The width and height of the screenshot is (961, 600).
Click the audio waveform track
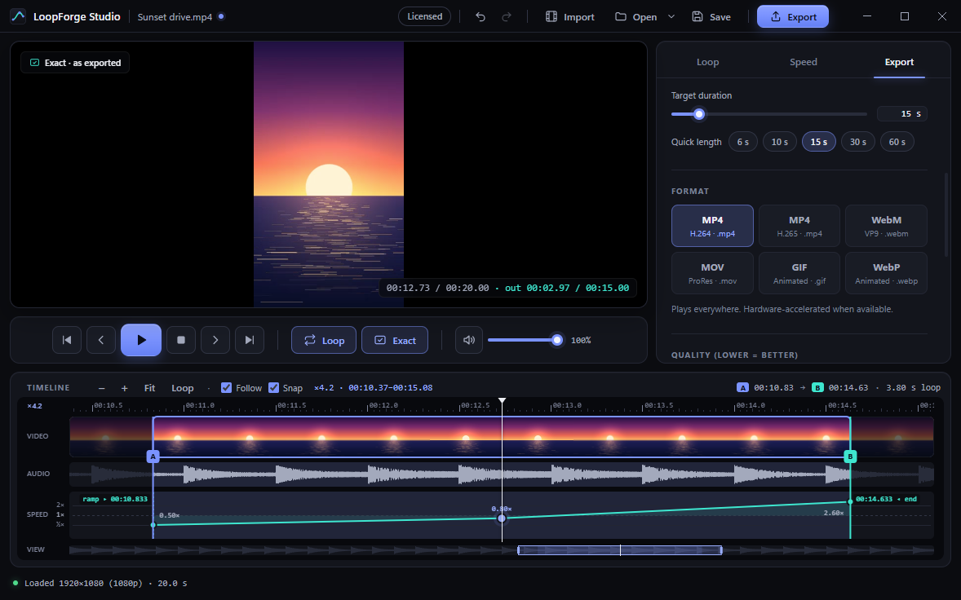[x=502, y=474]
